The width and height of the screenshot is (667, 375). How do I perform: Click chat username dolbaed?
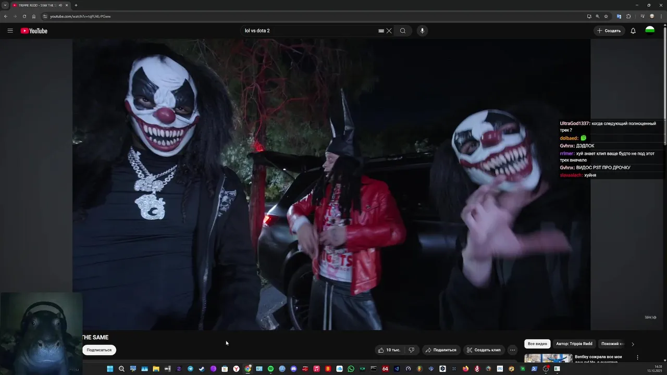[x=569, y=138]
